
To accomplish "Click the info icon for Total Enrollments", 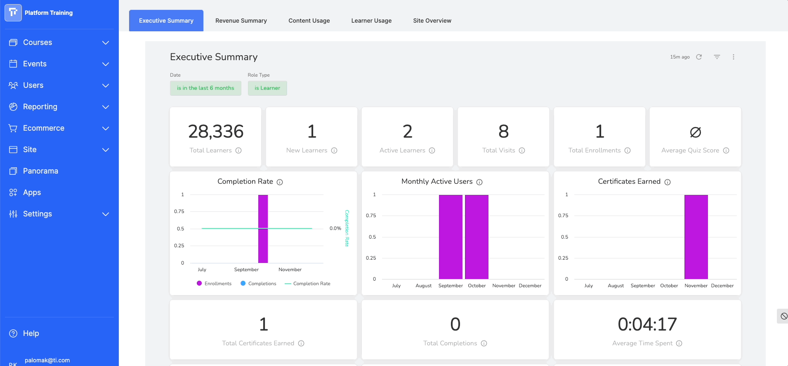I will (x=628, y=150).
